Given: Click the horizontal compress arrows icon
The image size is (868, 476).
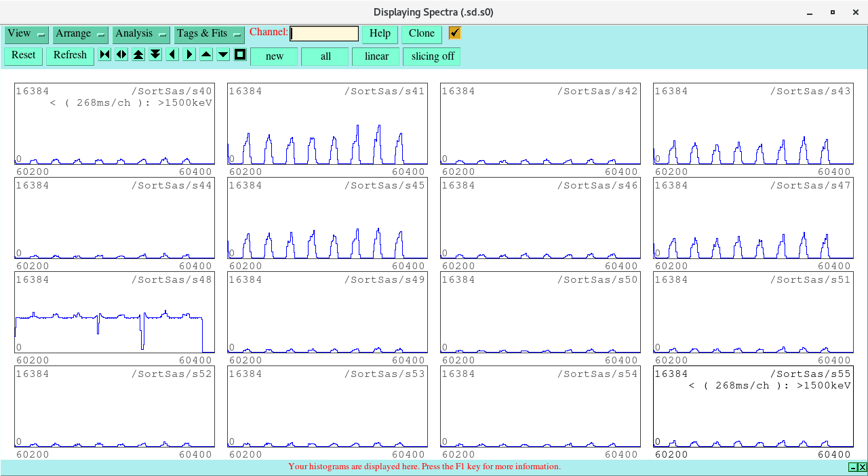Looking at the screenshot, I should point(104,55).
